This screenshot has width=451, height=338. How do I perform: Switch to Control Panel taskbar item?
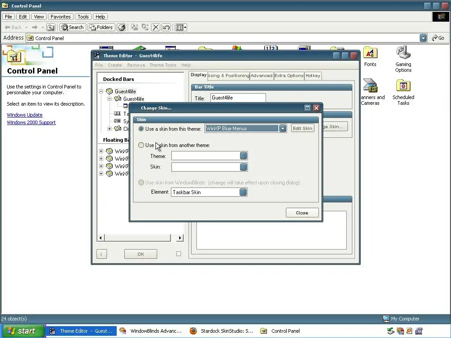(x=280, y=331)
